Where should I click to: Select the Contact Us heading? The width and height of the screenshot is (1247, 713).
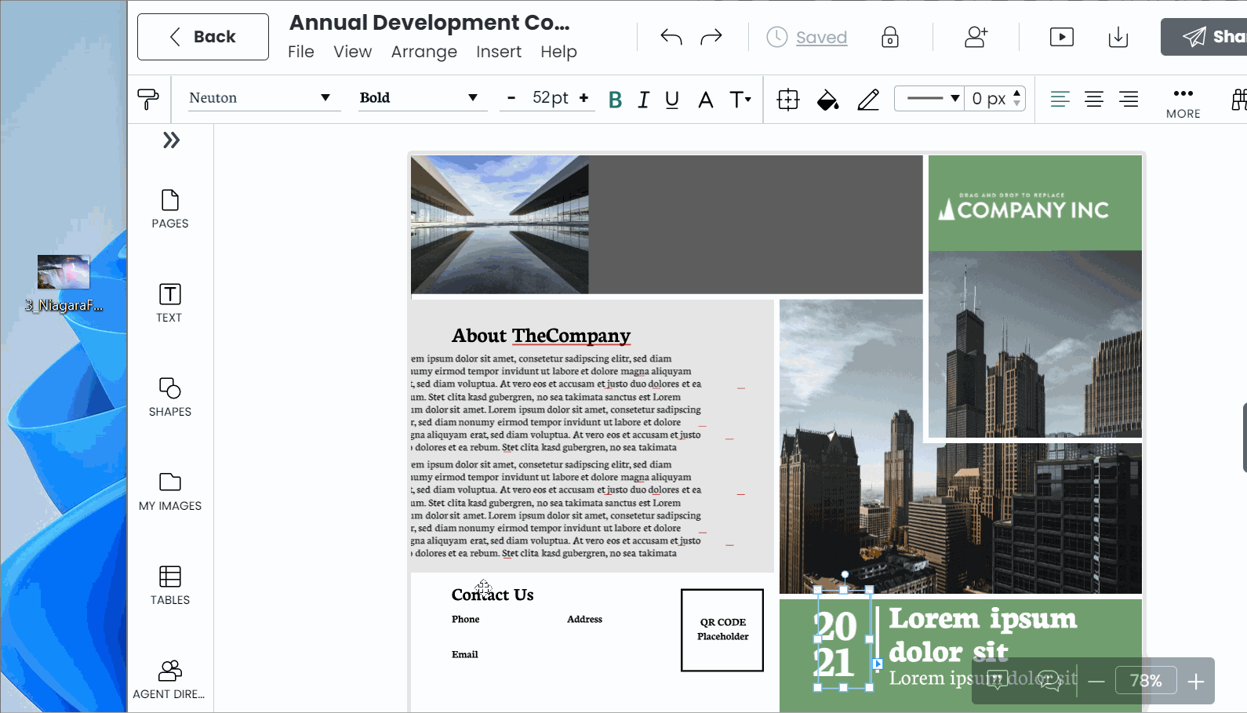(493, 595)
